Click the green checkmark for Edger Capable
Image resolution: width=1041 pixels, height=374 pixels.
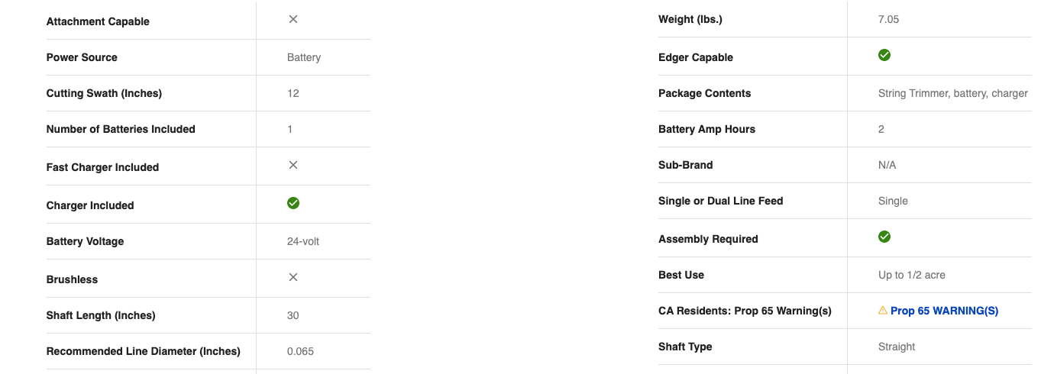(x=884, y=55)
